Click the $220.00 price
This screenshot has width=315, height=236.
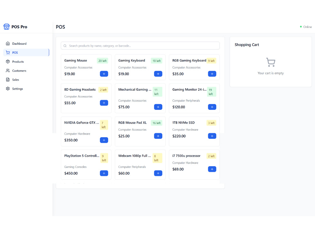click(179, 136)
